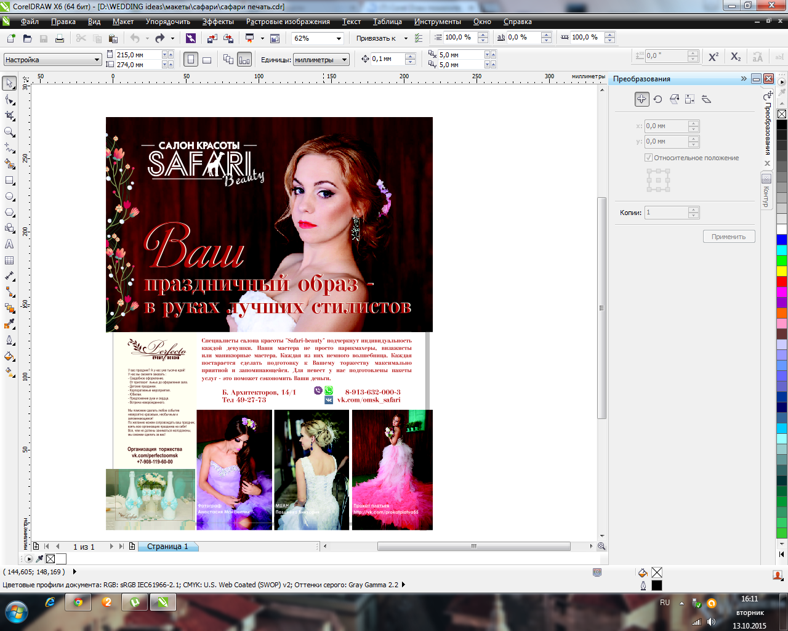The width and height of the screenshot is (788, 631).
Task: Toggle Landscape page orientation
Action: click(207, 60)
